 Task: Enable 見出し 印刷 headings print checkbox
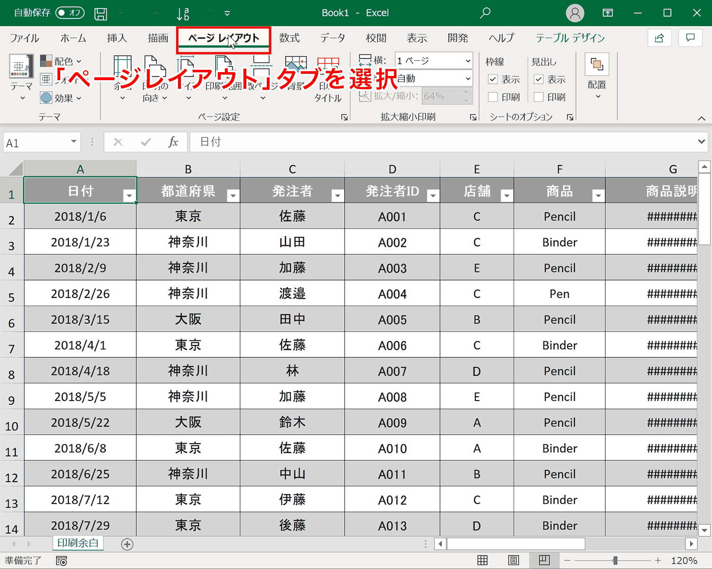point(539,97)
